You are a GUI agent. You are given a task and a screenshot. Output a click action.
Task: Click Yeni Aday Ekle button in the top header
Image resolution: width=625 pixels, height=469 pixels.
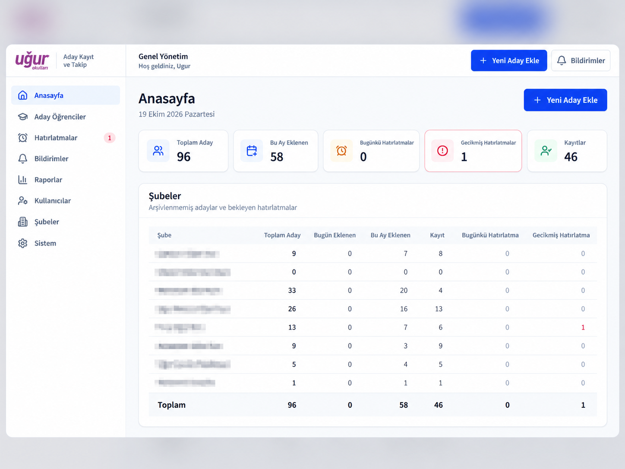(509, 60)
